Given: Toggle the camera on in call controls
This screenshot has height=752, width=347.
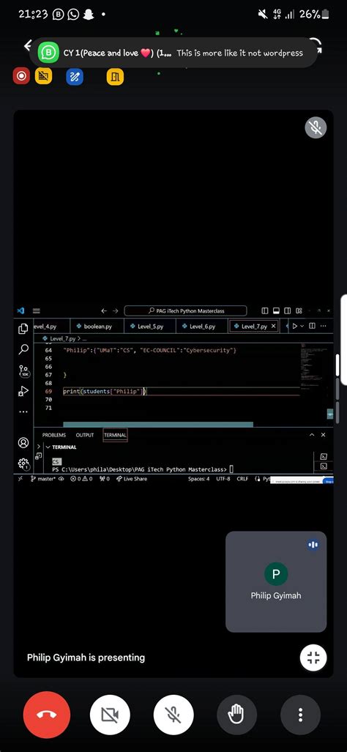Looking at the screenshot, I should click(x=110, y=715).
